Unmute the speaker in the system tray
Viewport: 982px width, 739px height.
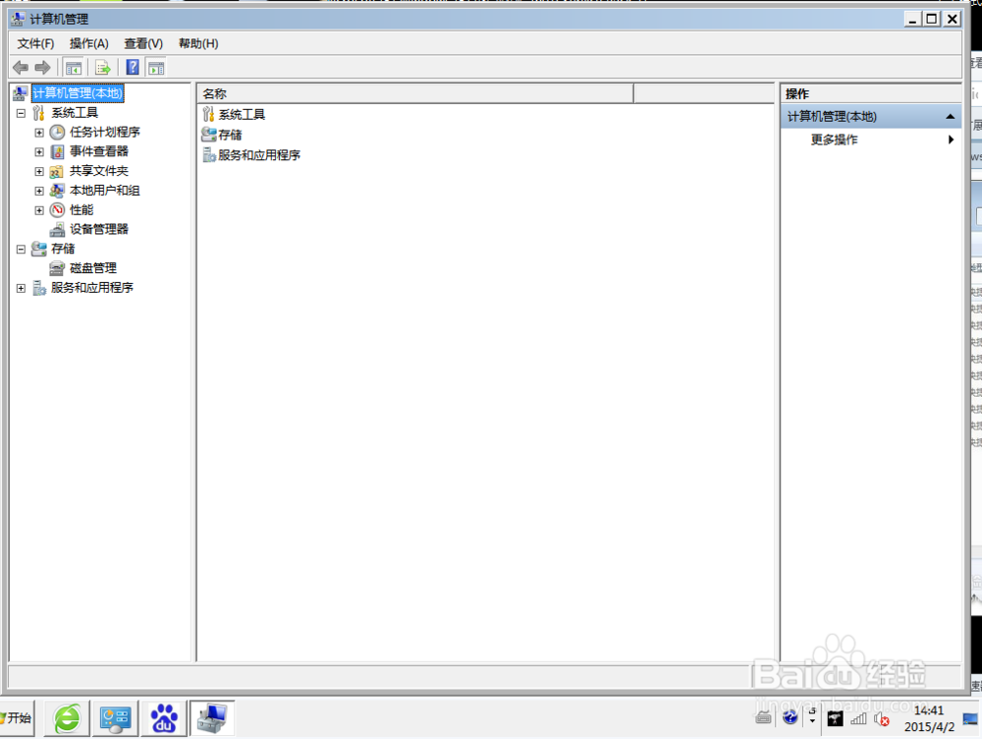point(881,718)
